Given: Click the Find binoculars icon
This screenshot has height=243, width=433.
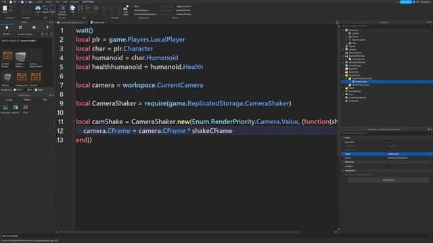Looking at the screenshot, I should coord(38,8).
